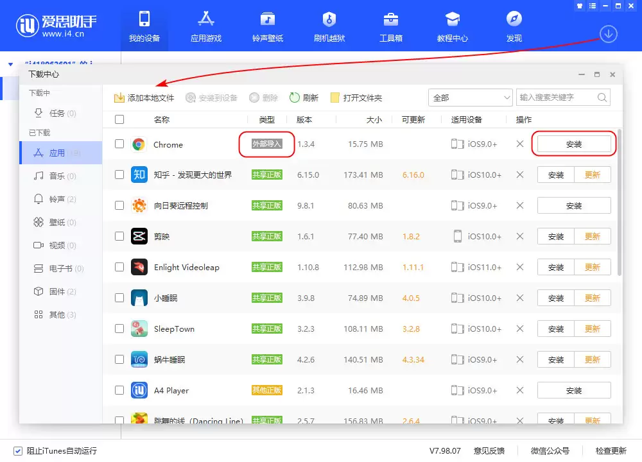Select 应用 in sidebar

[x=60, y=153]
